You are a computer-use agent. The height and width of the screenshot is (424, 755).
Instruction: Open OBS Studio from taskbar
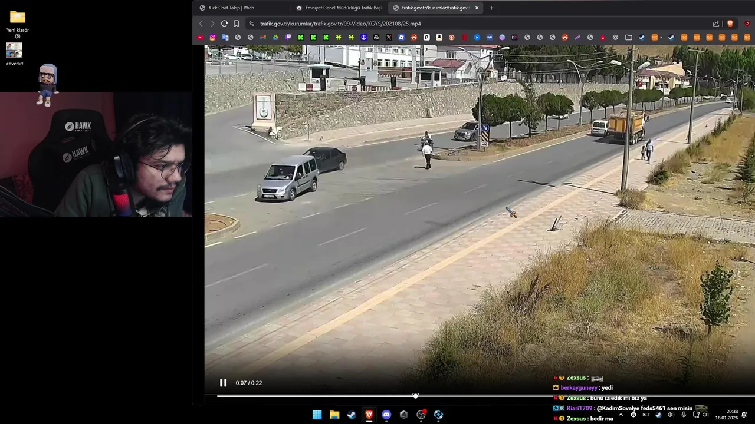(x=421, y=415)
